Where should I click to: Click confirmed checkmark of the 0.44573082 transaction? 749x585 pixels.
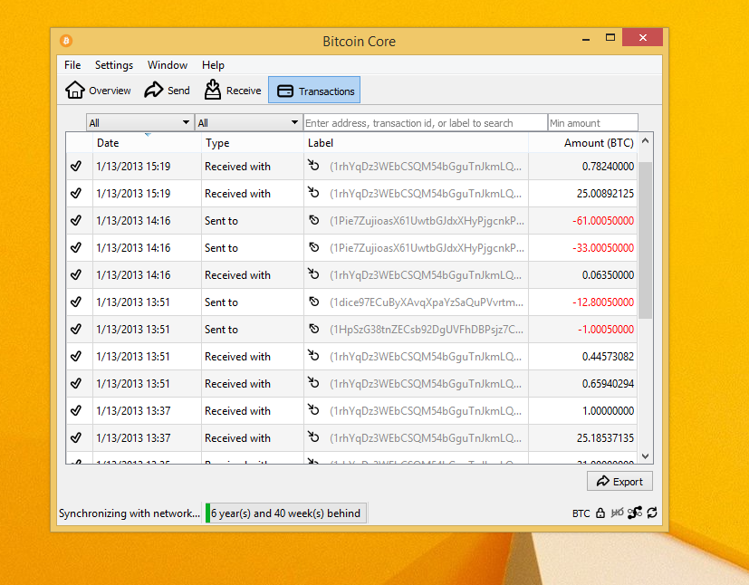pos(76,357)
